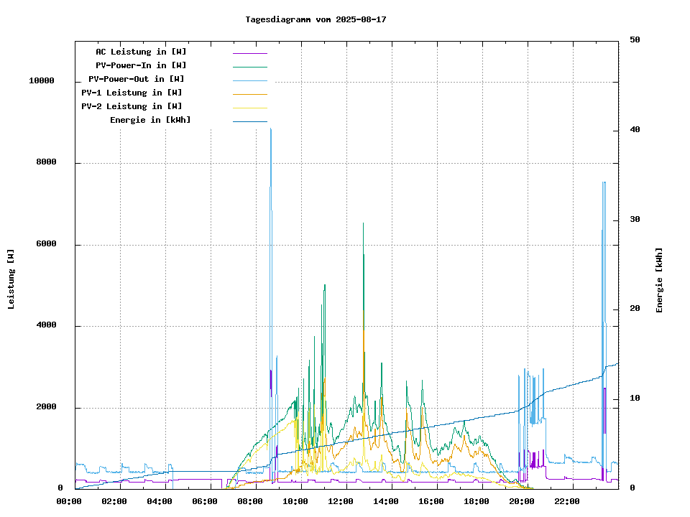Select the 06:00 tick on the time axis

[x=205, y=501]
